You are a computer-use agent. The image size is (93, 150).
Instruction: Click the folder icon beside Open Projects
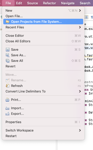click(x=8, y=22)
